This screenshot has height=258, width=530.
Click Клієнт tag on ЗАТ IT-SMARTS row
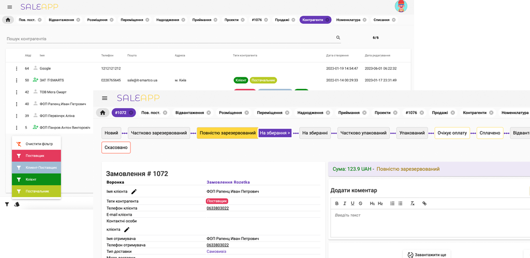click(x=240, y=80)
